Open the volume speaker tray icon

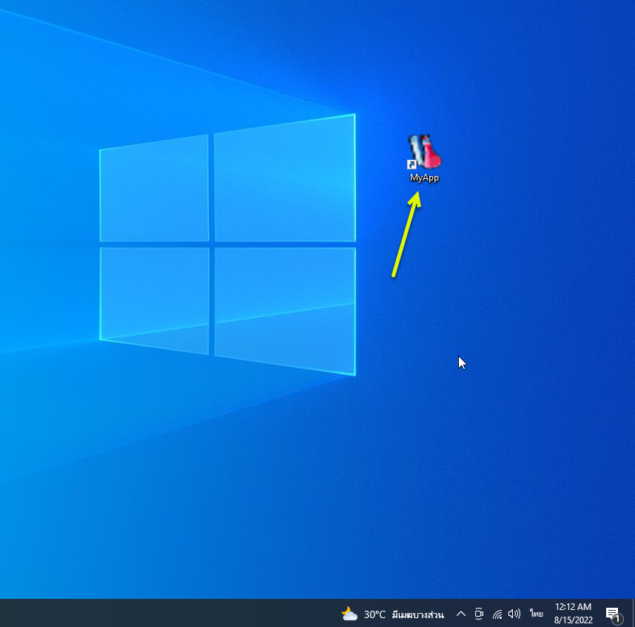pos(514,614)
